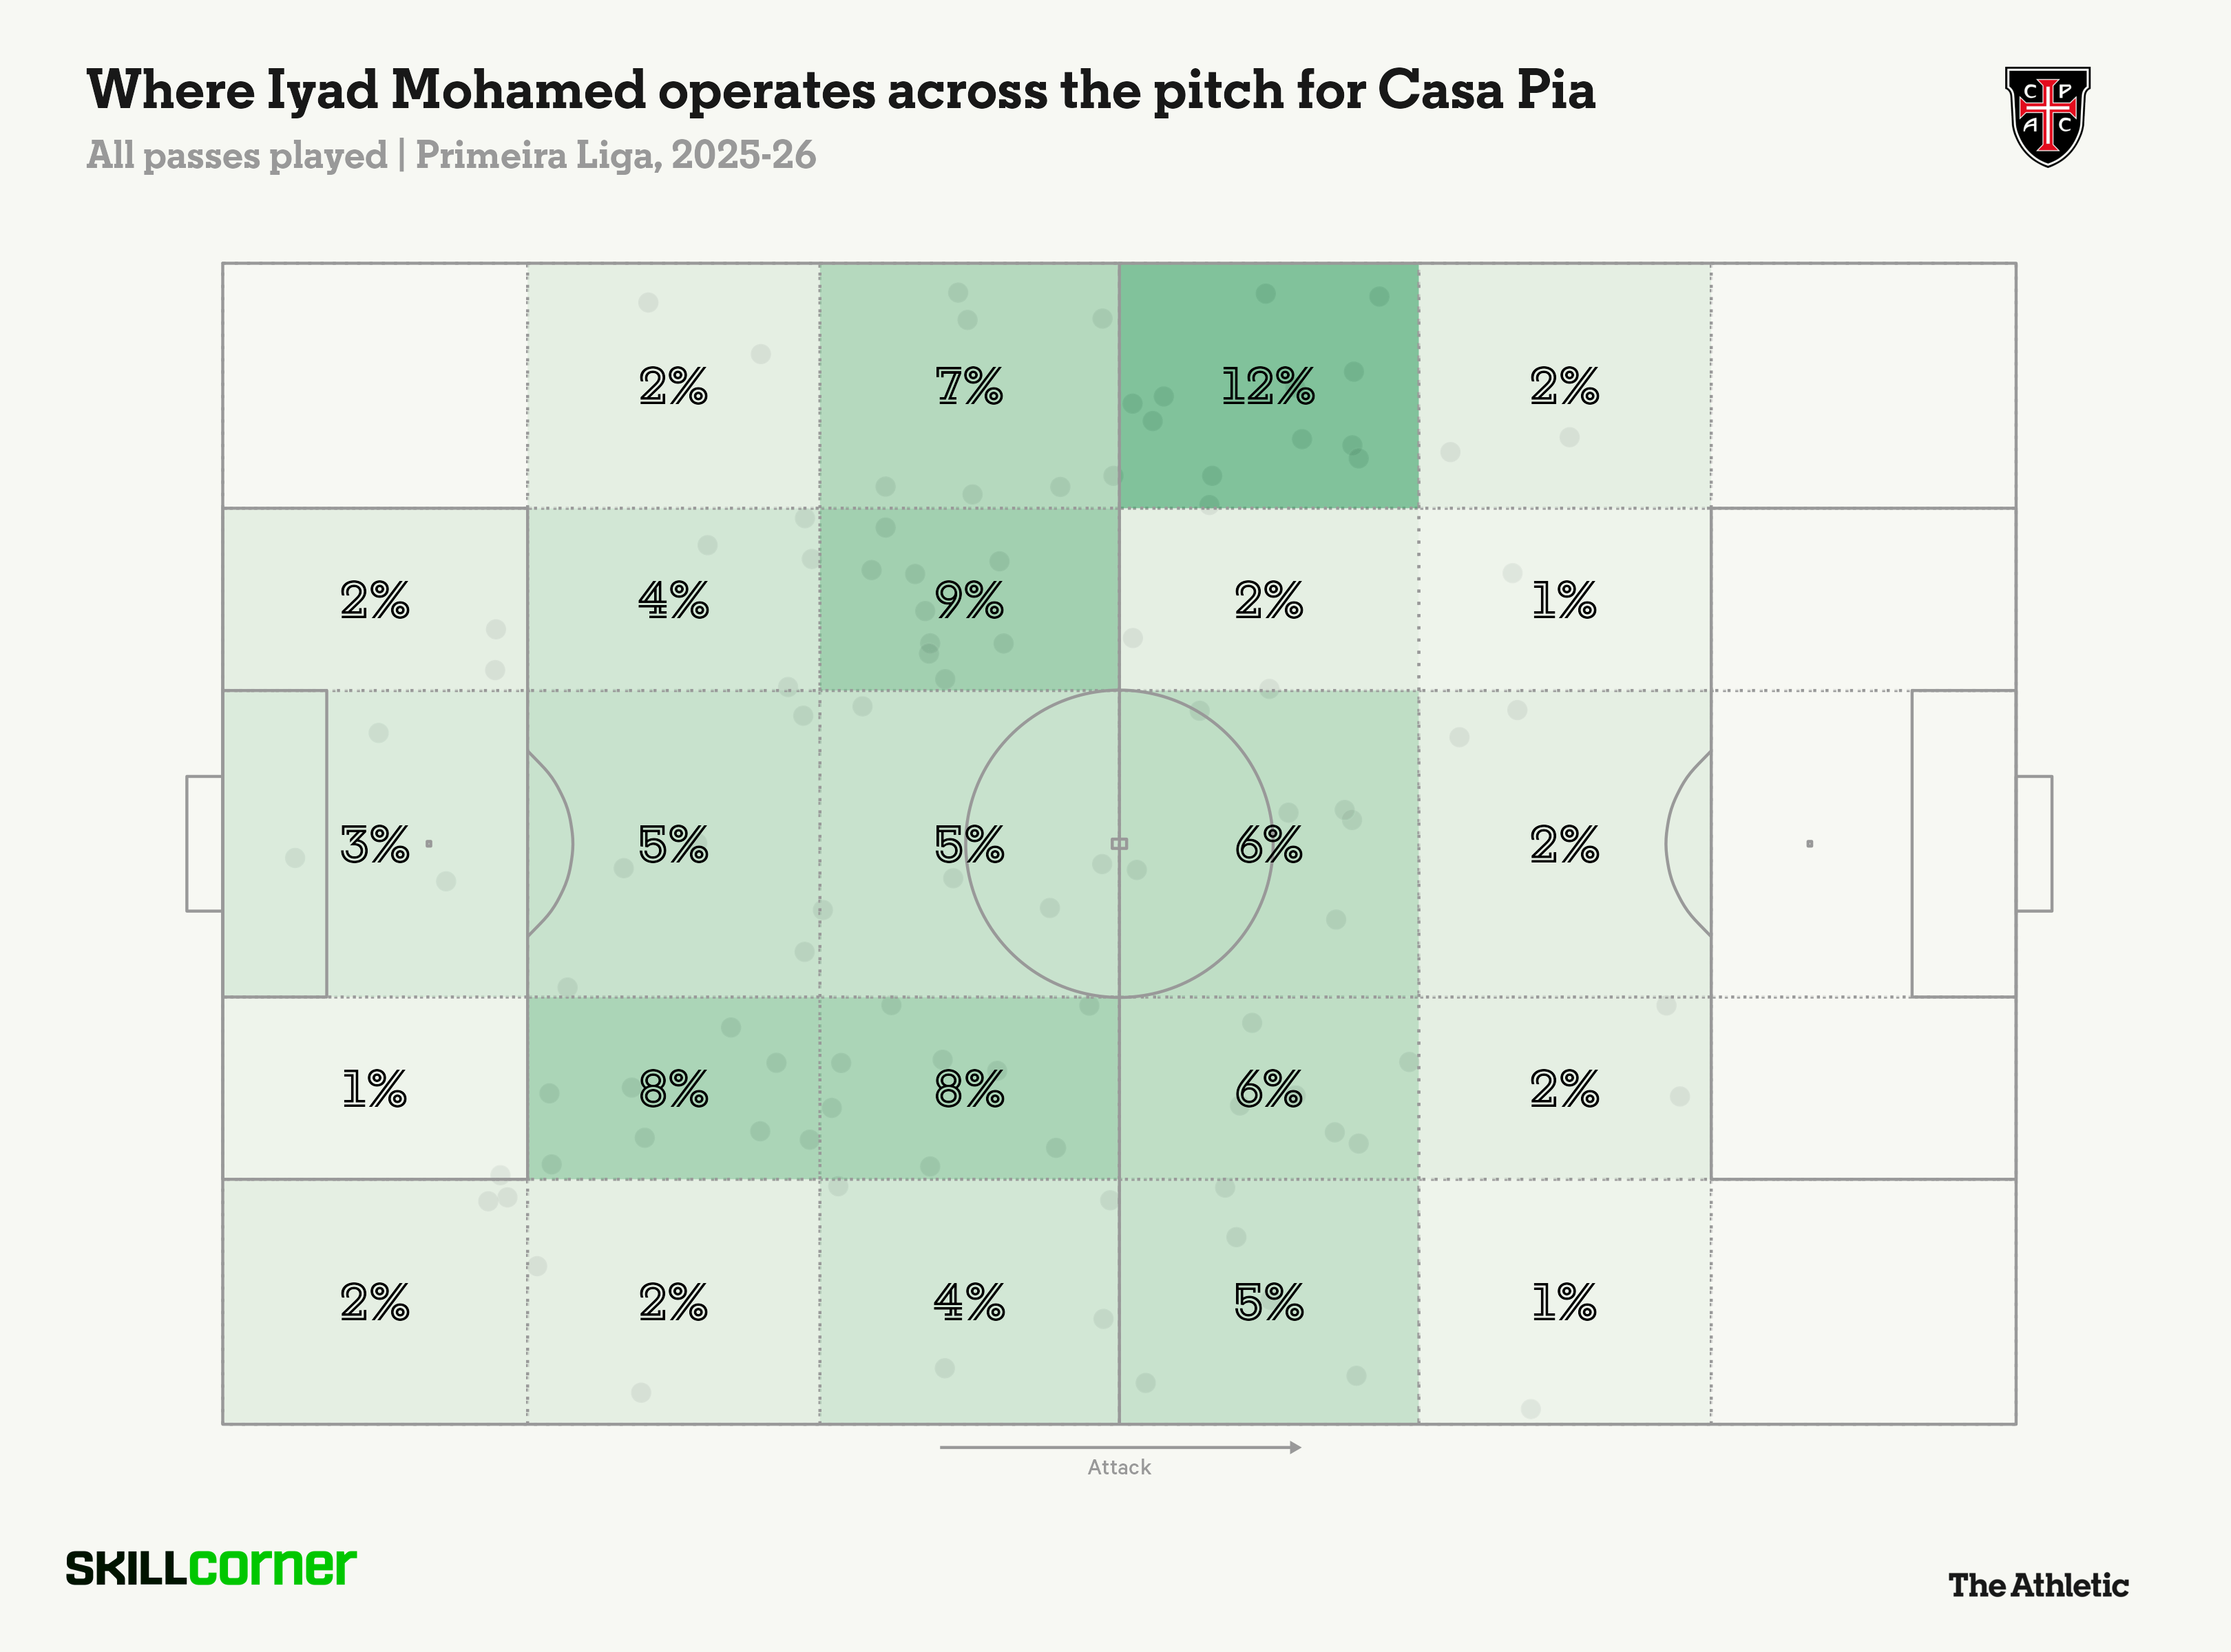Open The Athletic logo link
The height and width of the screenshot is (1652, 2231).
[2038, 1585]
